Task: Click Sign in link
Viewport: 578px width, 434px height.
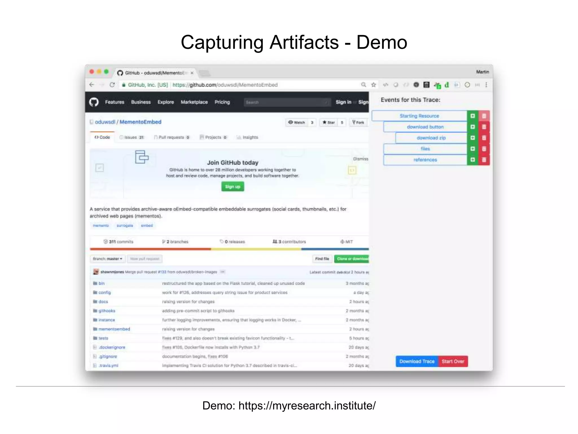Action: [x=343, y=102]
